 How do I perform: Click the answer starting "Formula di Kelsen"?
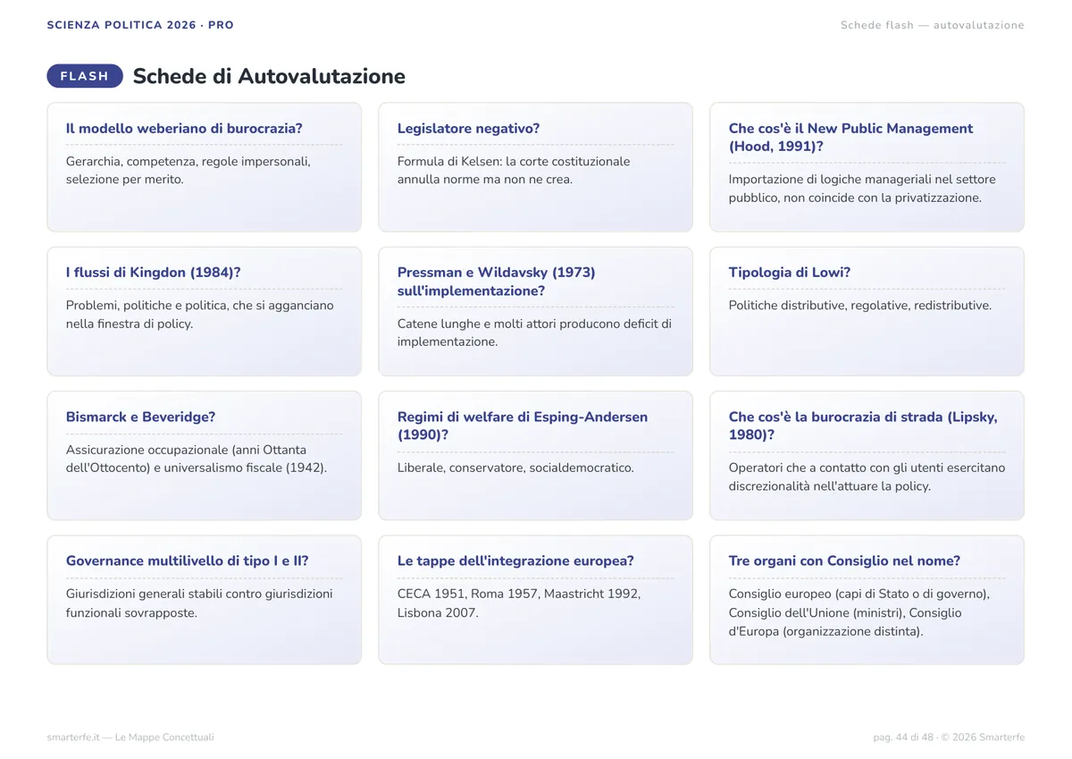pos(514,171)
